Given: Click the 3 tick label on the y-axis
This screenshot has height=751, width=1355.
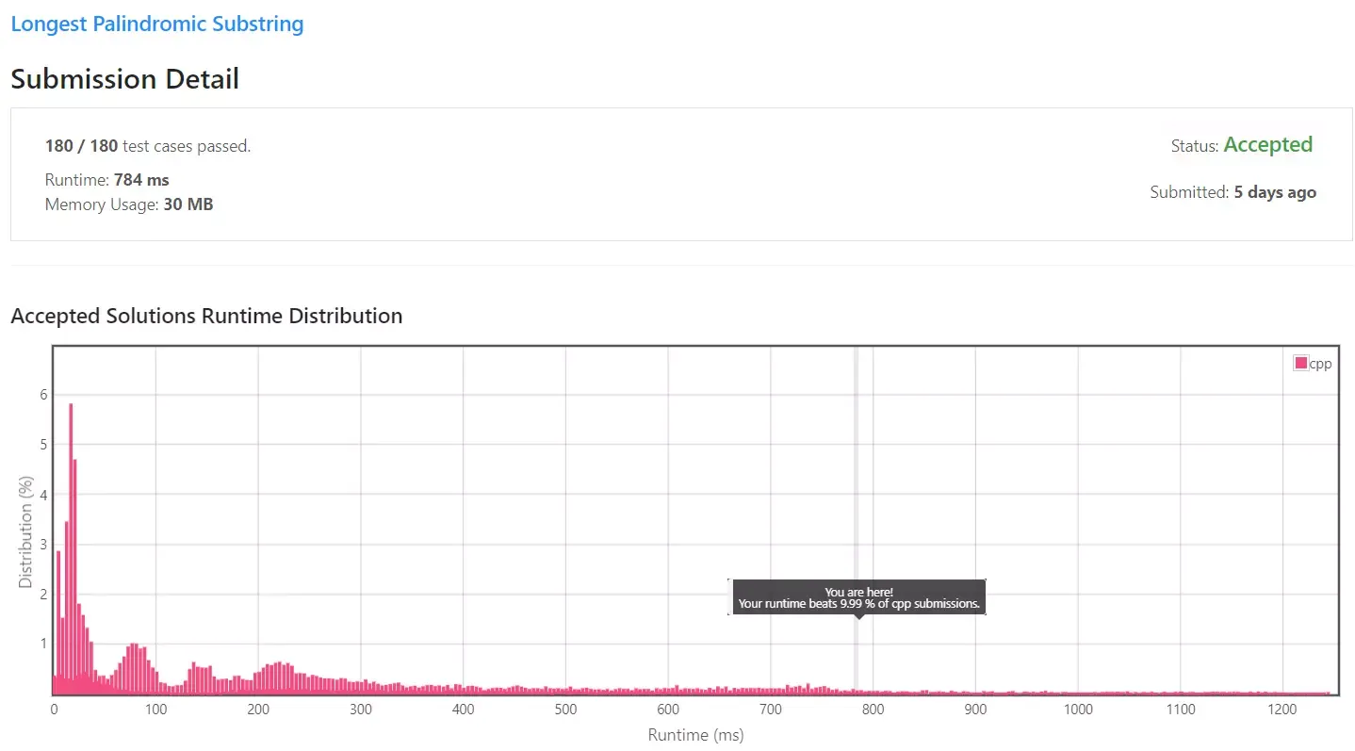Looking at the screenshot, I should coord(42,545).
